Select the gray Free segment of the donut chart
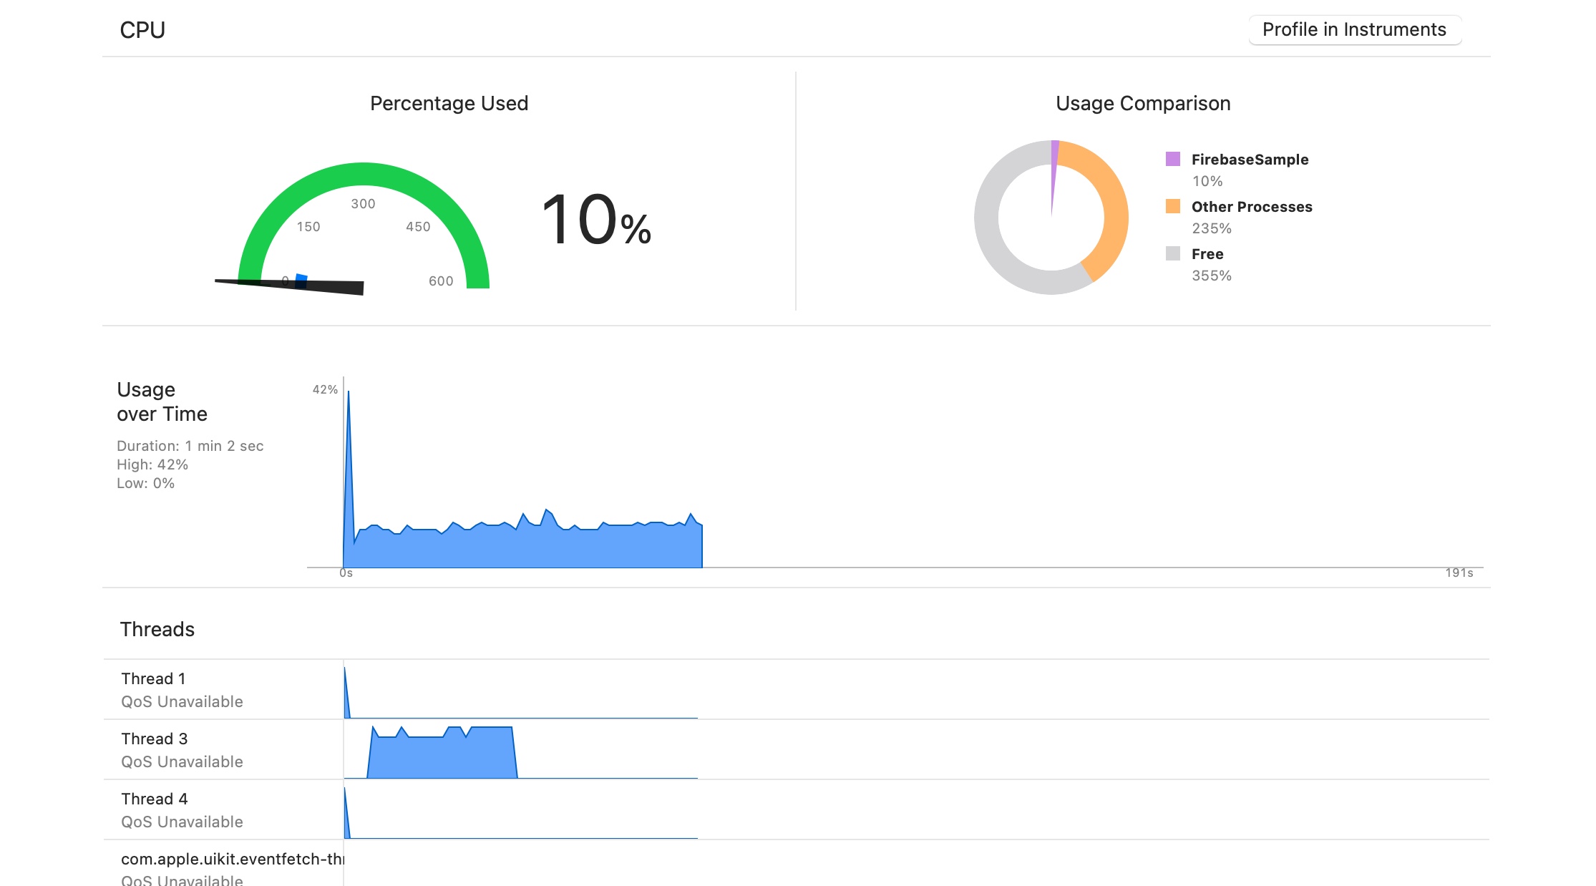Viewport: 1596px width, 886px height. click(995, 236)
